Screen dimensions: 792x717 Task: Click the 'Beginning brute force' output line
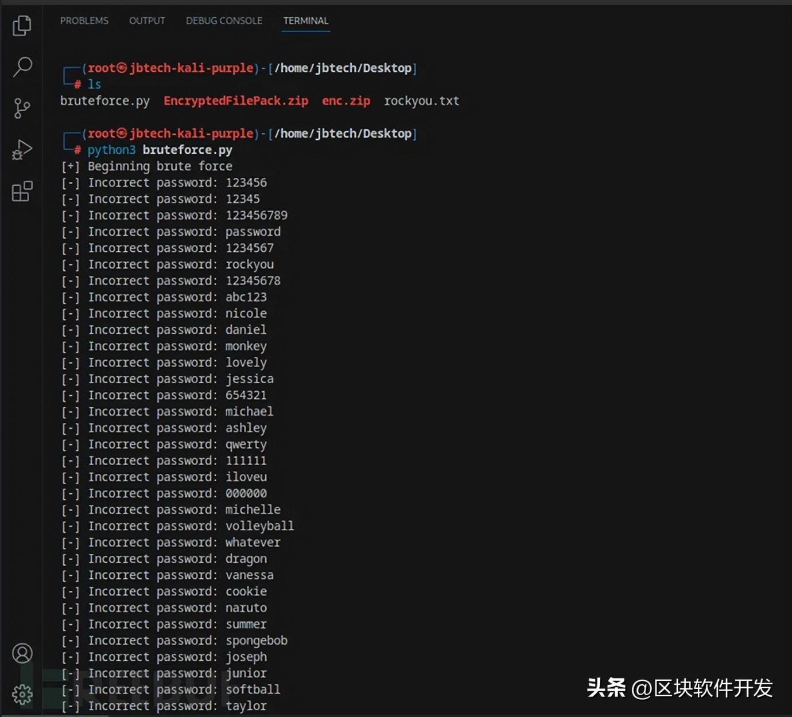(146, 166)
